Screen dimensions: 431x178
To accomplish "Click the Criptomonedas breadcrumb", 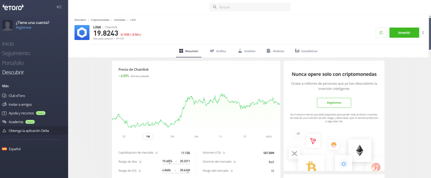I will [x=100, y=20].
